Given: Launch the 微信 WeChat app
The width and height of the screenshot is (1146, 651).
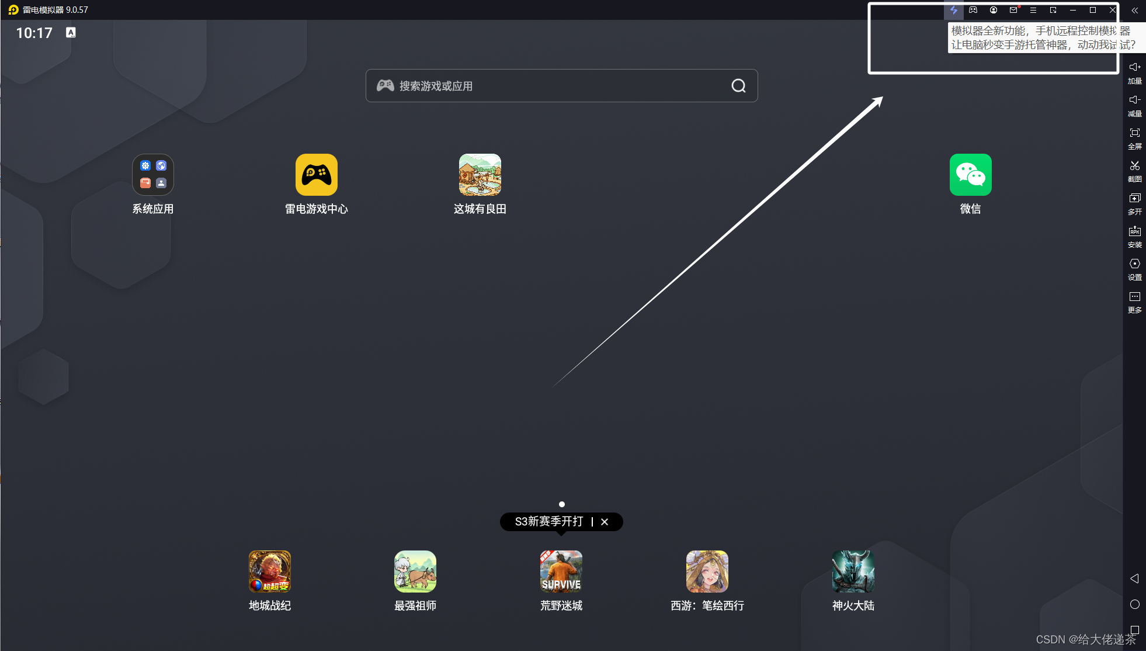Looking at the screenshot, I should (x=970, y=175).
